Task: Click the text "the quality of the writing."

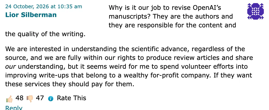Action: pyautogui.click(x=45, y=34)
